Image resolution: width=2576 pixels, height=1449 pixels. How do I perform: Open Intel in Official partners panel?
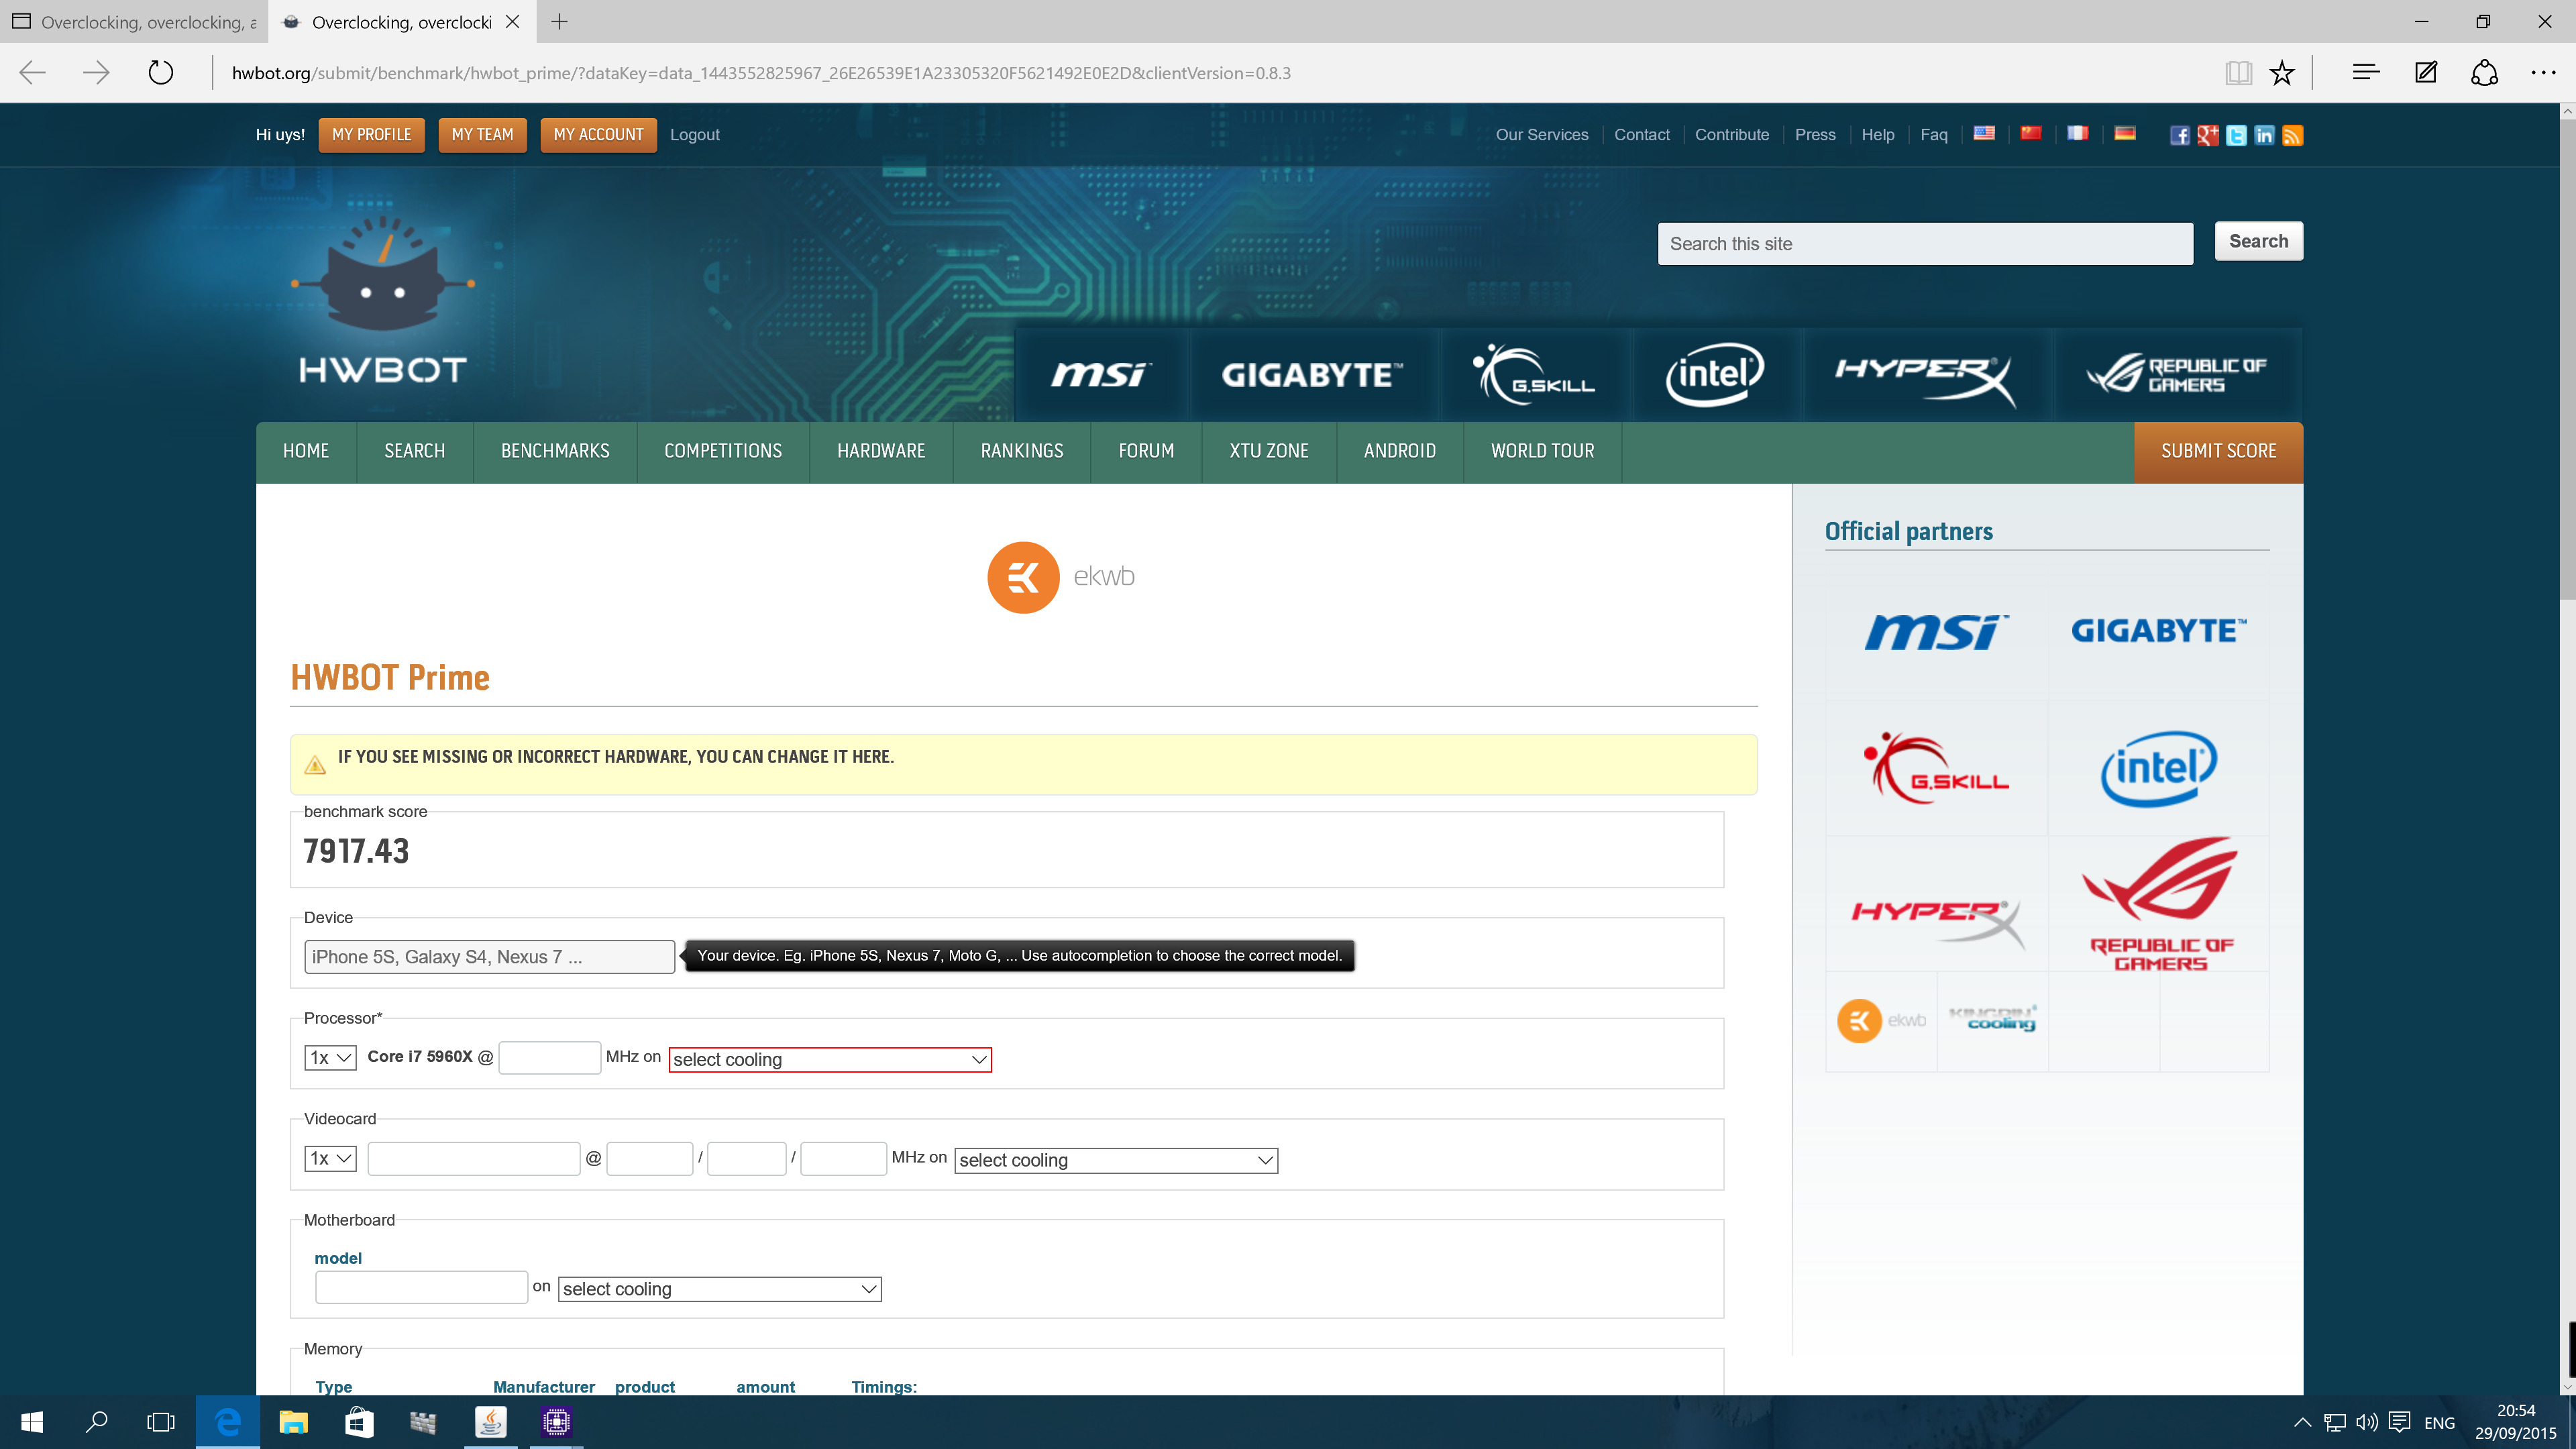pyautogui.click(x=2158, y=769)
